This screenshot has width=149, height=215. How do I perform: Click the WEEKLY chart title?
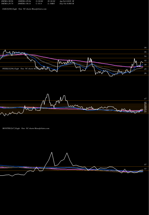point(25,69)
